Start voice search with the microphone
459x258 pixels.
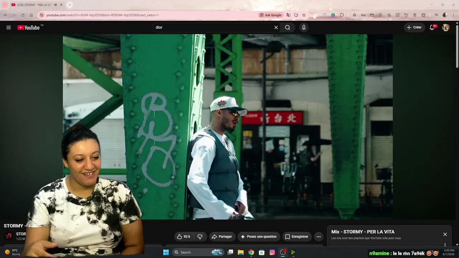tap(304, 28)
